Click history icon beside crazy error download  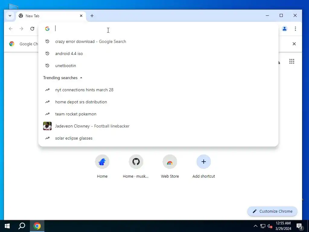coord(47,41)
